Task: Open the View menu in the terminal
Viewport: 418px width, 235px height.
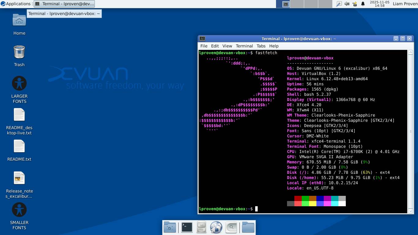Action: [227, 46]
